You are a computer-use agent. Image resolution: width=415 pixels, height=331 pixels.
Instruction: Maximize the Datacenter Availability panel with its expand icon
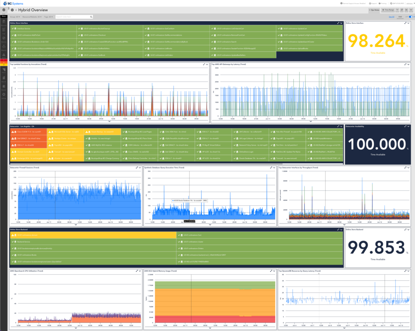click(405, 126)
